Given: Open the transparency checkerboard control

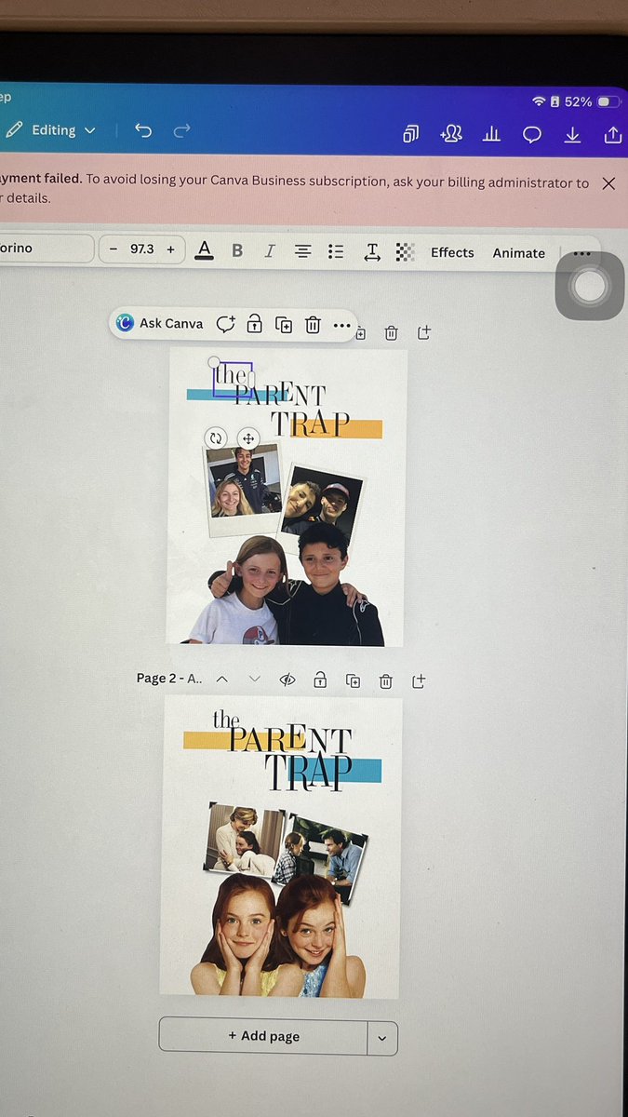Looking at the screenshot, I should [x=405, y=251].
